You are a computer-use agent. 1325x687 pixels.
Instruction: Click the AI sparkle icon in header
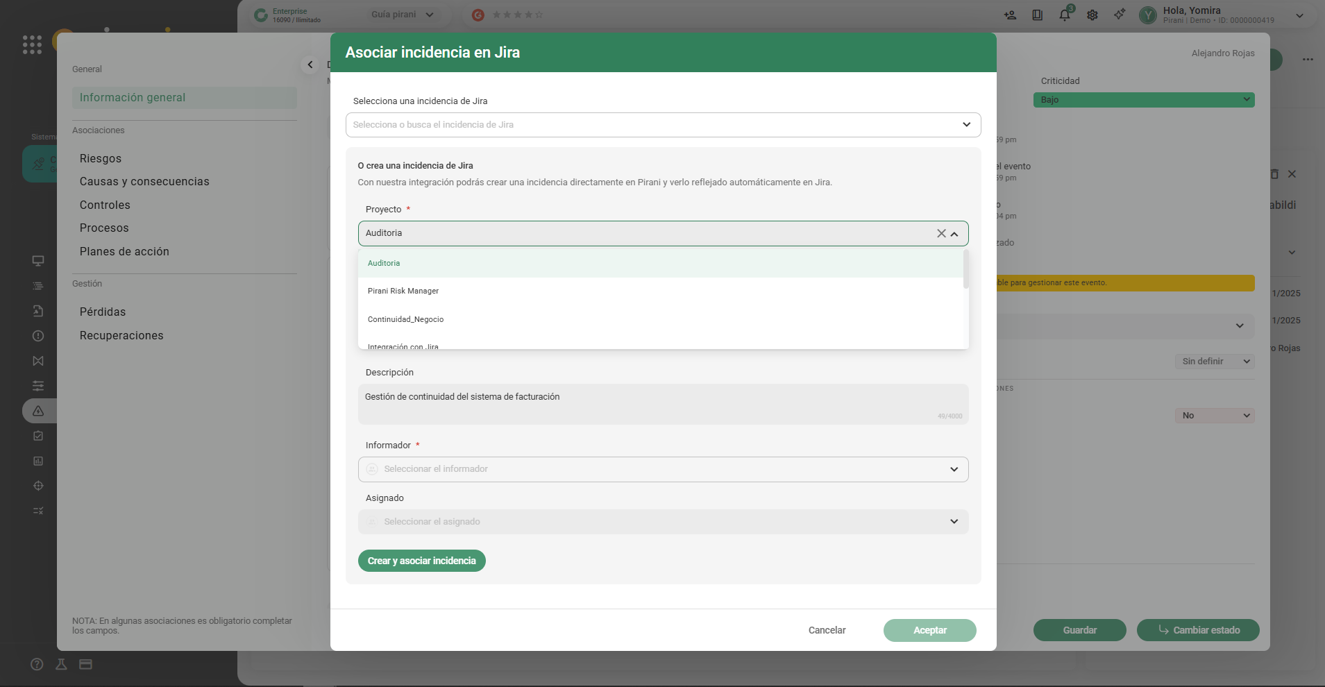click(x=1120, y=15)
